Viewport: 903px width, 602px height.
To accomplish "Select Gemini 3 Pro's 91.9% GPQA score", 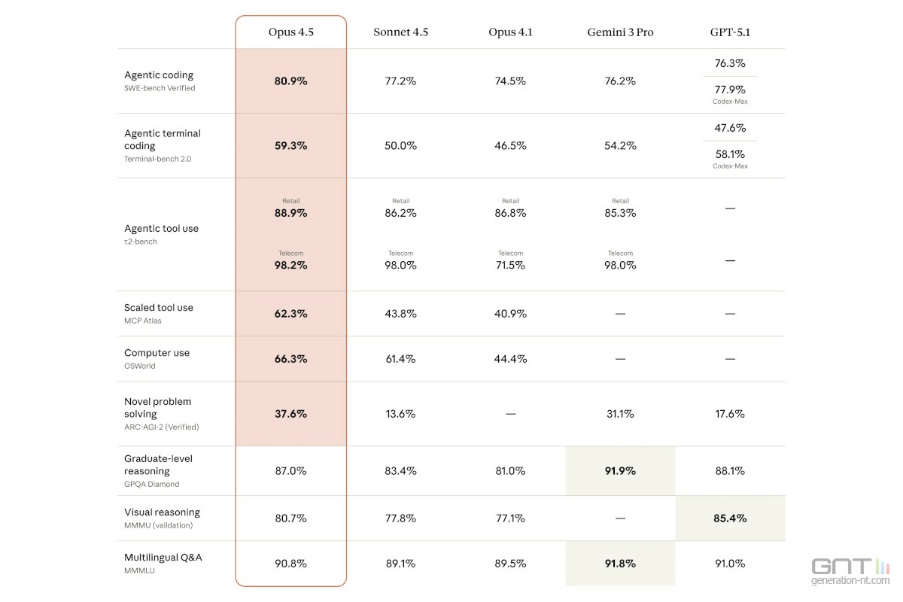I will click(x=620, y=471).
